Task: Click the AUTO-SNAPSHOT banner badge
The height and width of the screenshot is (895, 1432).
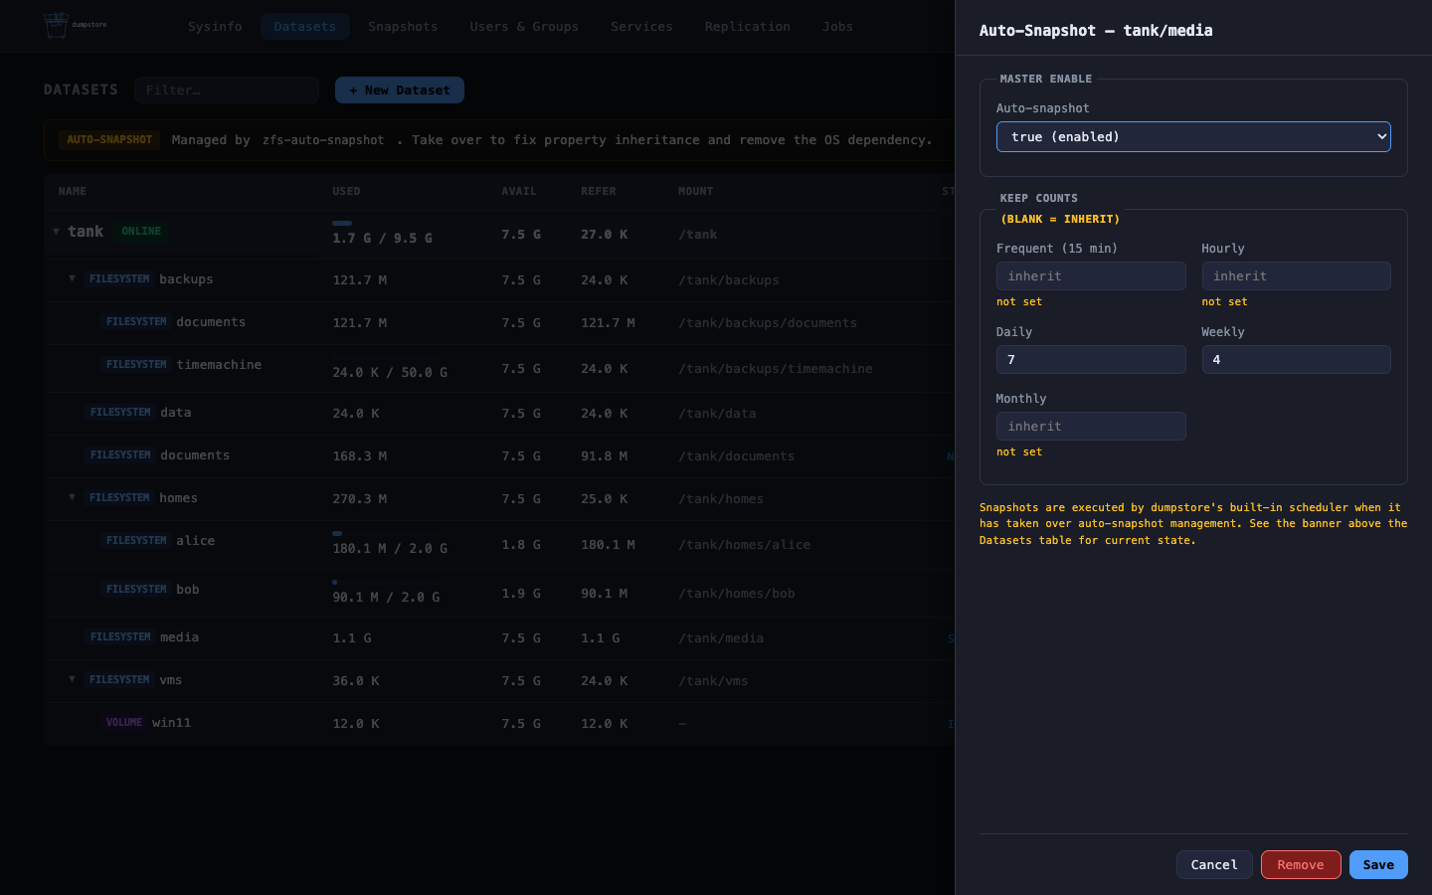Action: [x=109, y=140]
